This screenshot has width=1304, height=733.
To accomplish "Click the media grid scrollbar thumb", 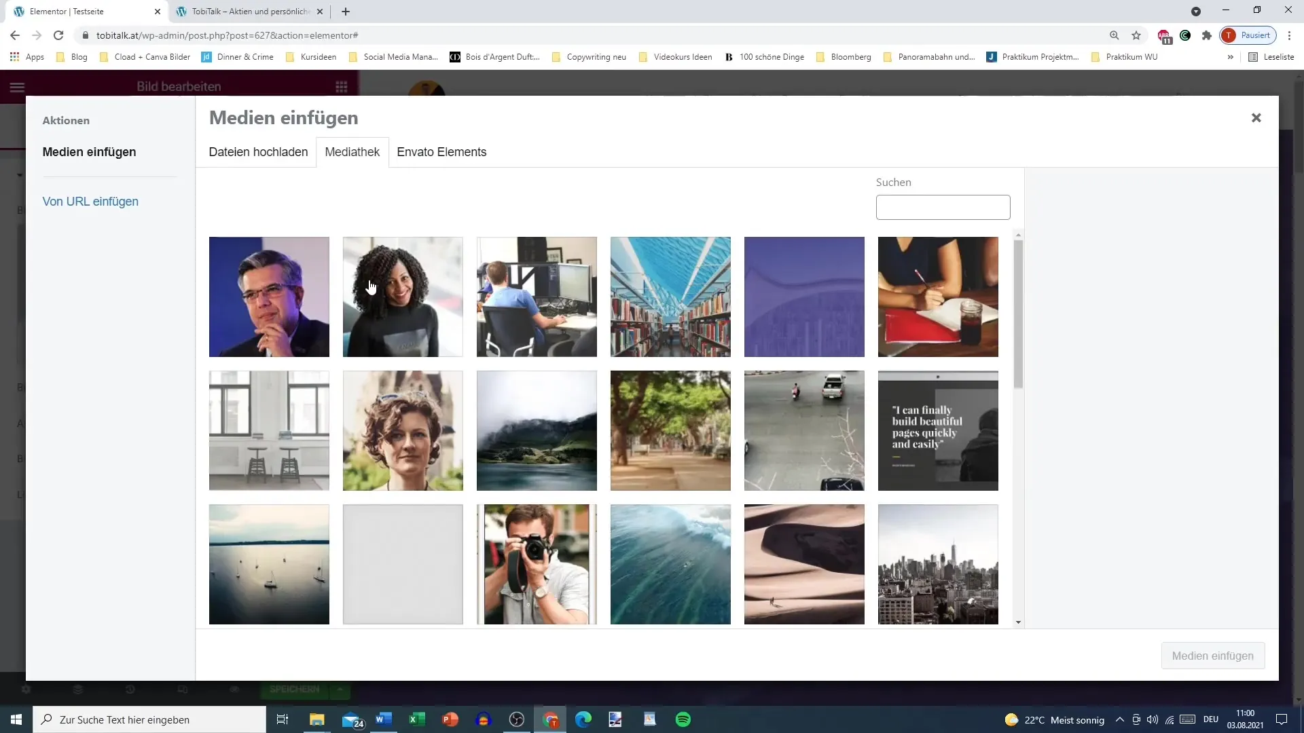I will point(1017,314).
